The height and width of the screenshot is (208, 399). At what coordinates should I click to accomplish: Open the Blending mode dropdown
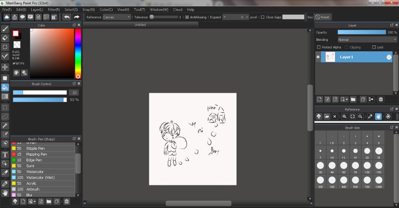pyautogui.click(x=367, y=40)
